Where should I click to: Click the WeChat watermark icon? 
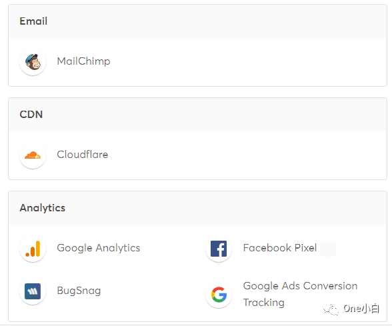pyautogui.click(x=331, y=309)
